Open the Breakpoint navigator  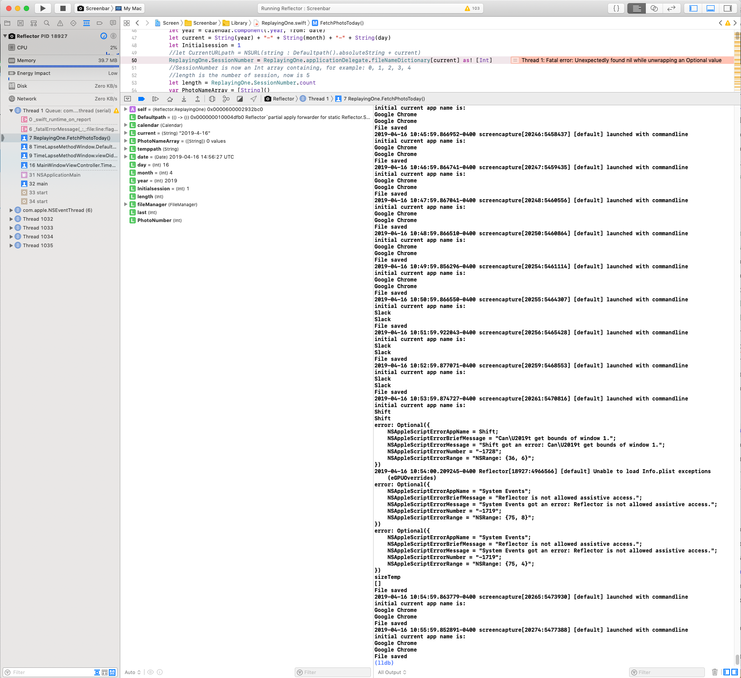click(x=100, y=23)
